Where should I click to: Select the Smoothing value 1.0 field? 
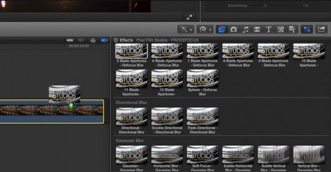pyautogui.click(x=305, y=6)
